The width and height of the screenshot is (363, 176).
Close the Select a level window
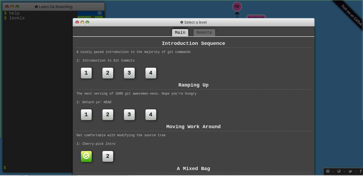tap(77, 22)
